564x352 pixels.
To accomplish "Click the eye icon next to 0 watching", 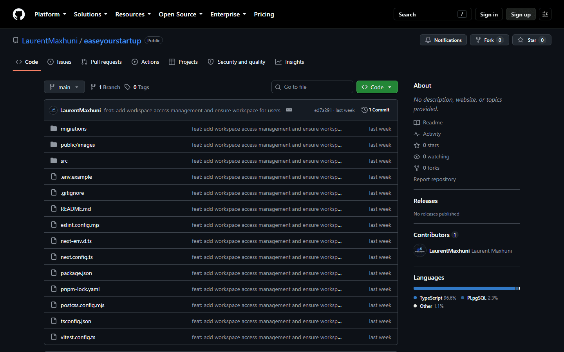I will point(417,156).
